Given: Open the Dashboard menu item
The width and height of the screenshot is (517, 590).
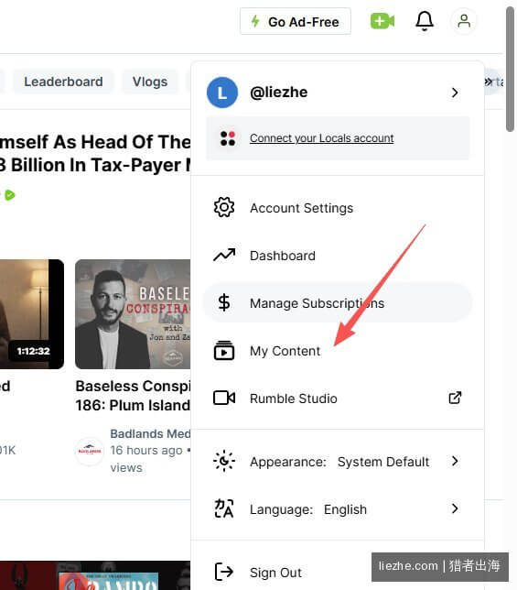Looking at the screenshot, I should [x=338, y=256].
